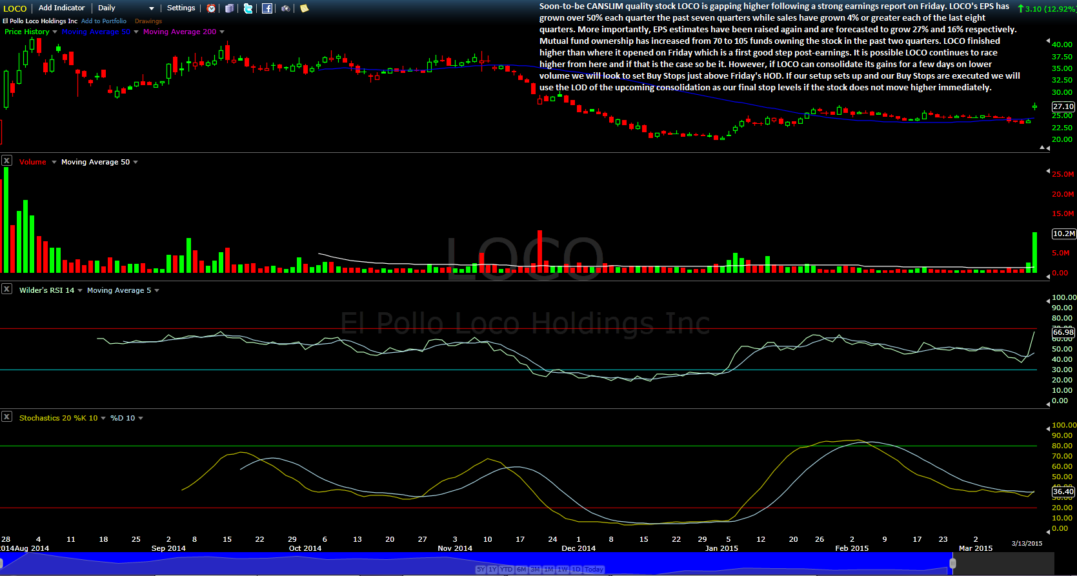Click the 27.10 current price label
The image size is (1077, 576).
[x=1063, y=106]
